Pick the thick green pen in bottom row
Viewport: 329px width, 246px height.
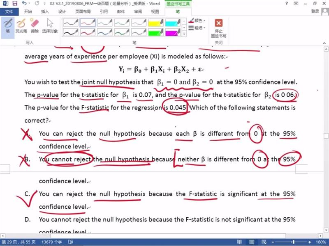pyautogui.click(x=122, y=32)
